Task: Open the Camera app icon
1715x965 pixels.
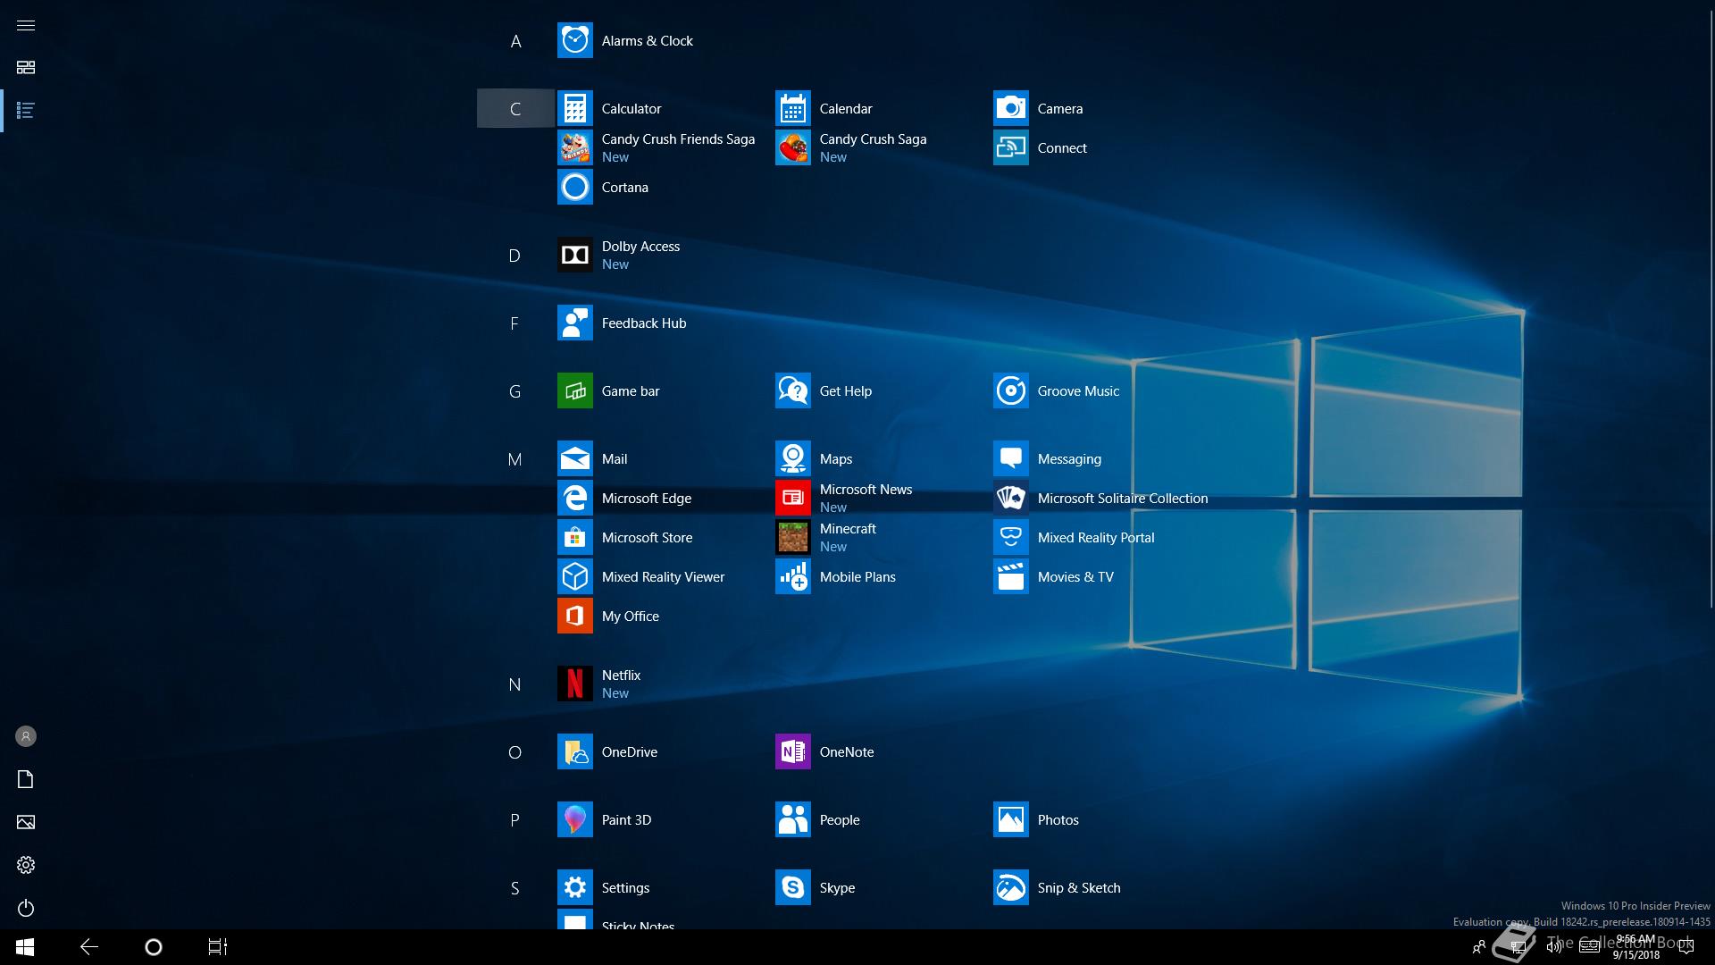Action: point(1010,108)
